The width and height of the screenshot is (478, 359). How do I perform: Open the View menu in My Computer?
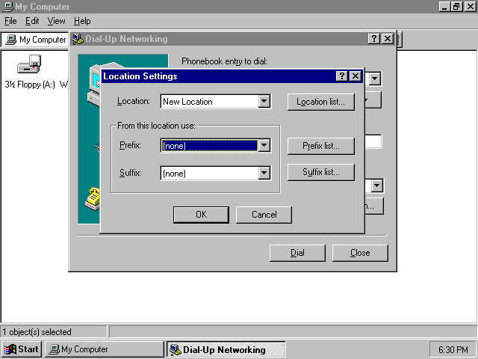(56, 21)
